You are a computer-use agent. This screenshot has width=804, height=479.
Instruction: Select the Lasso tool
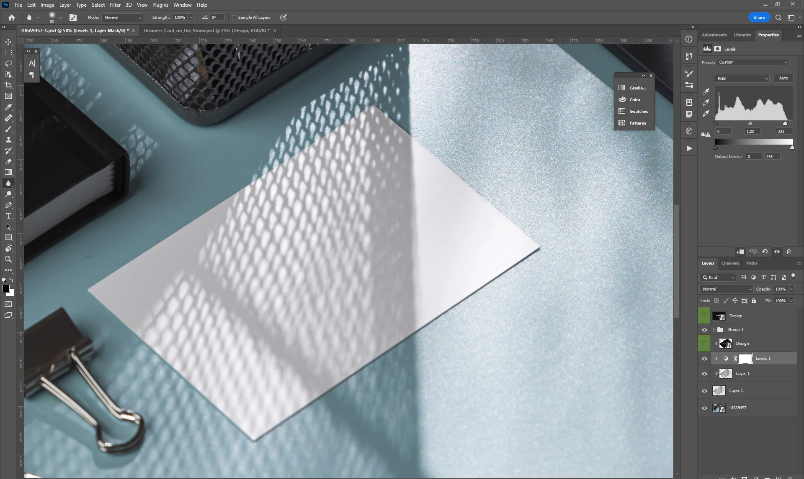point(8,64)
